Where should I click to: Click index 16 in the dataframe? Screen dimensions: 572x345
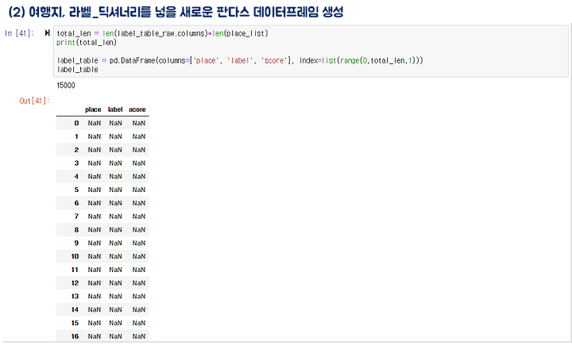tap(75, 336)
